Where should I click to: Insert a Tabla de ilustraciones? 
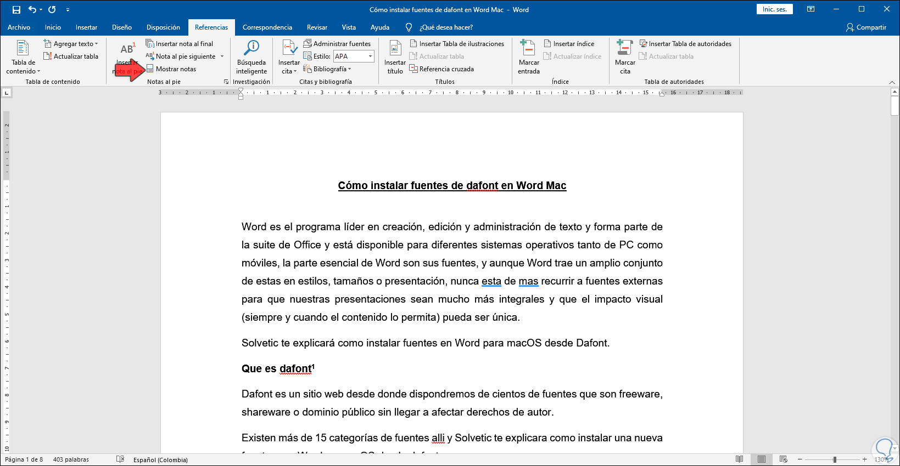pyautogui.click(x=457, y=44)
